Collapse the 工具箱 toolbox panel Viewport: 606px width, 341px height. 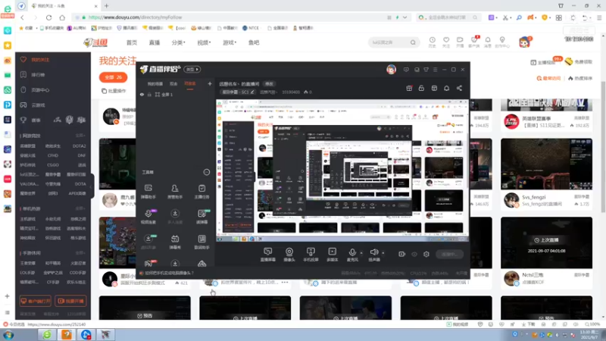[207, 172]
